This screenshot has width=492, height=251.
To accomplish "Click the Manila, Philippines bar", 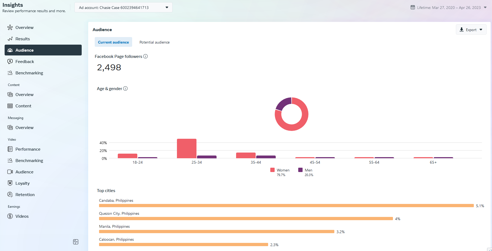I will [217, 232].
